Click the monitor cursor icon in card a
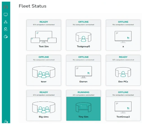Screen dimensions: 142x124 pos(123,37)
